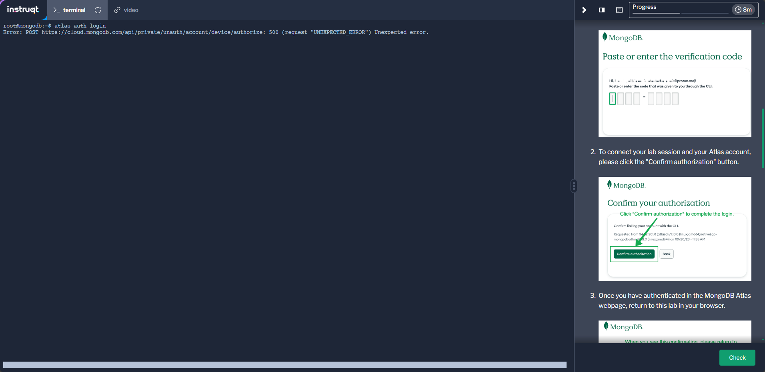Click the UNEXPECTED_ERROR message line in terminal
The height and width of the screenshot is (372, 765).
[x=216, y=32]
